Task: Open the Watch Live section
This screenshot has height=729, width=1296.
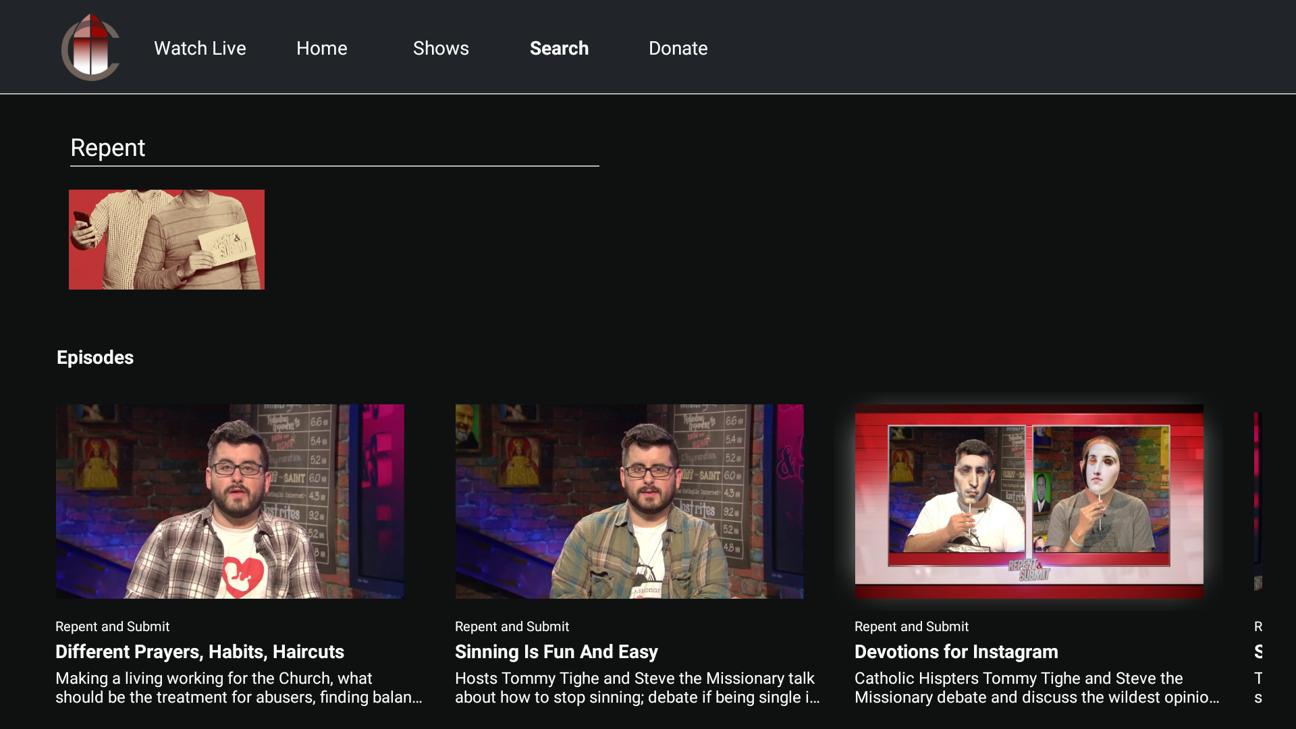Action: tap(200, 48)
